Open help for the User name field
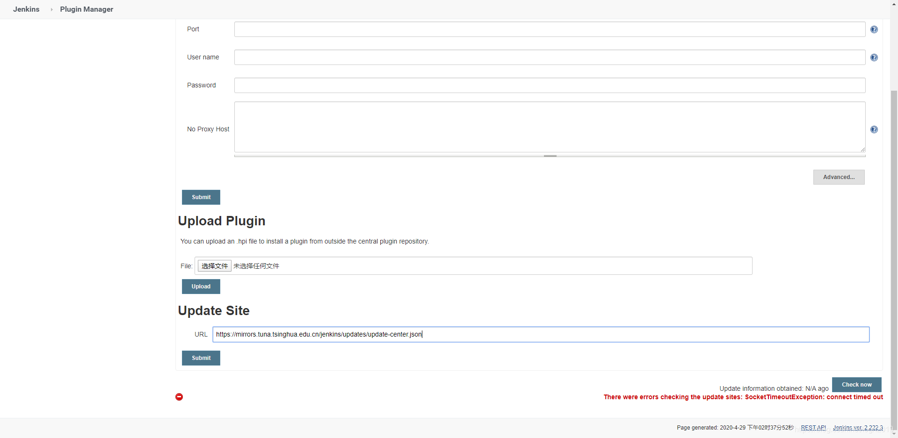 tap(874, 57)
